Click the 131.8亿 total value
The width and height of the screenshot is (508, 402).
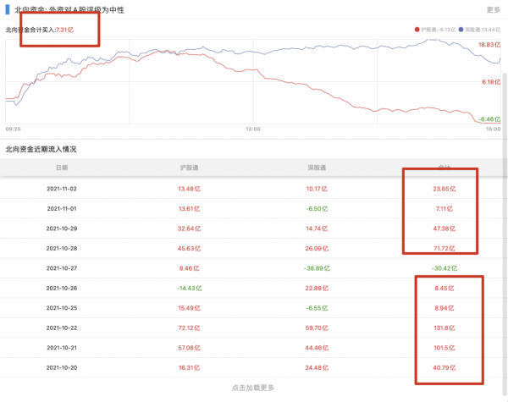[x=444, y=327]
